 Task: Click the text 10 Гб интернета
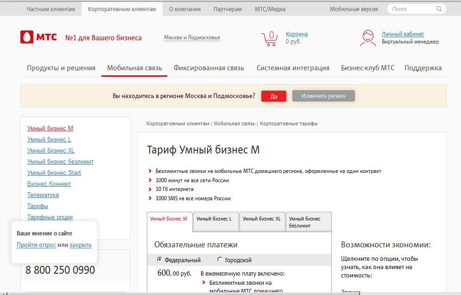pyautogui.click(x=174, y=189)
